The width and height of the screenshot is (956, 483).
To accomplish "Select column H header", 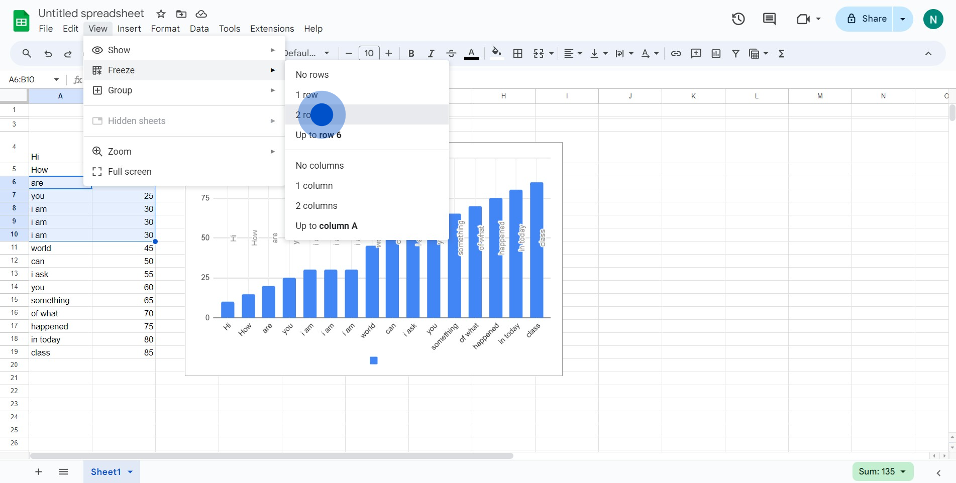I will [x=503, y=96].
